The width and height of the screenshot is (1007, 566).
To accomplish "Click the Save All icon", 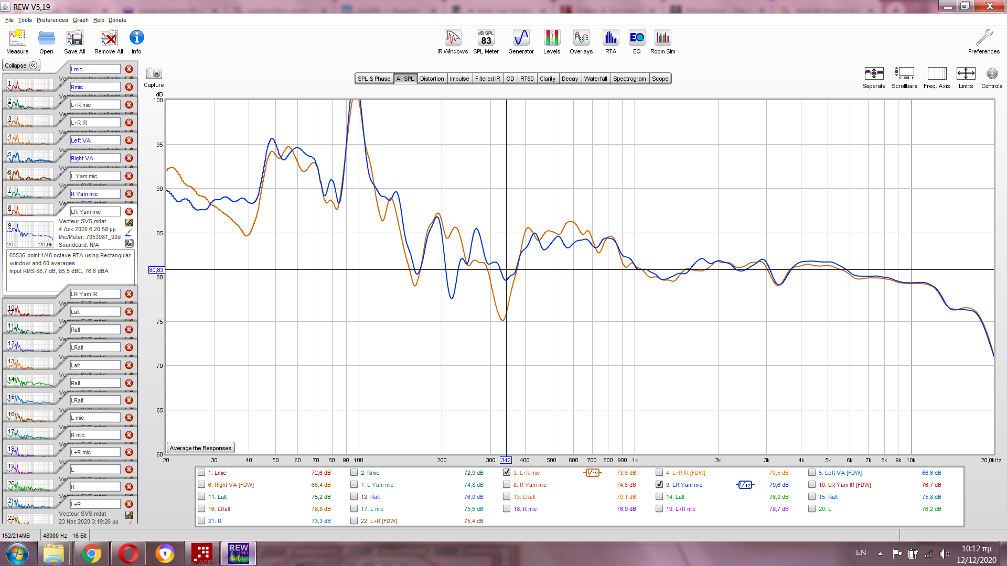I will pos(74,41).
